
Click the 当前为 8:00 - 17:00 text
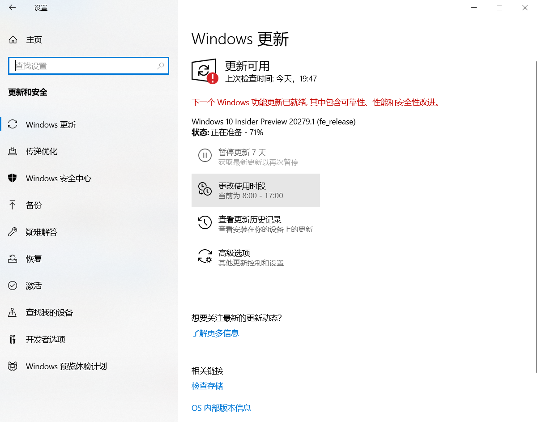click(251, 196)
